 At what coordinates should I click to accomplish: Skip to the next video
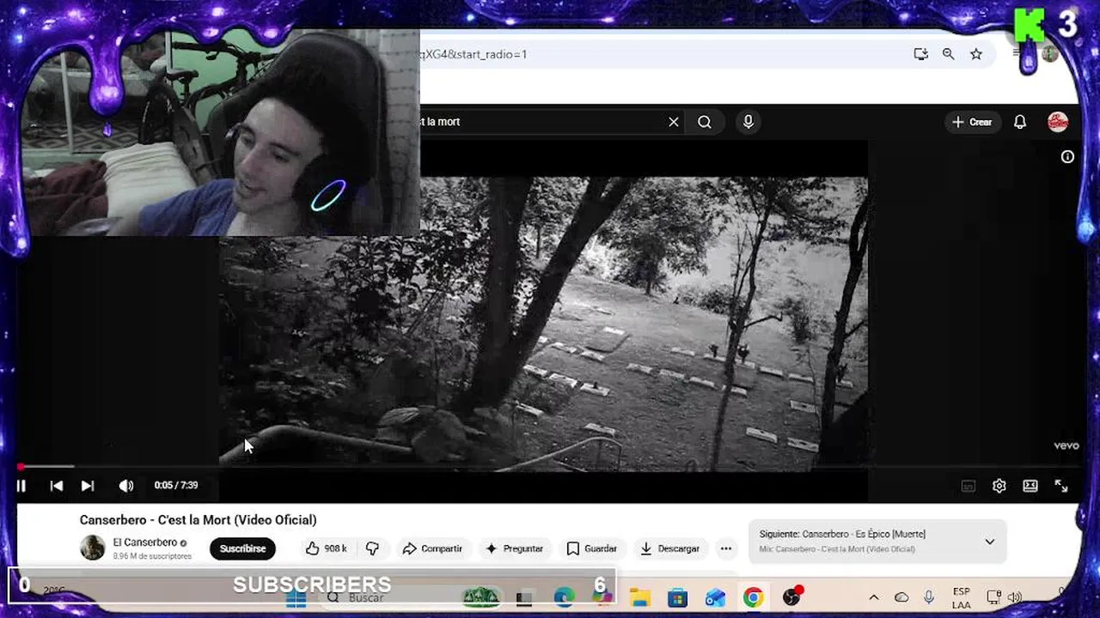(x=88, y=486)
